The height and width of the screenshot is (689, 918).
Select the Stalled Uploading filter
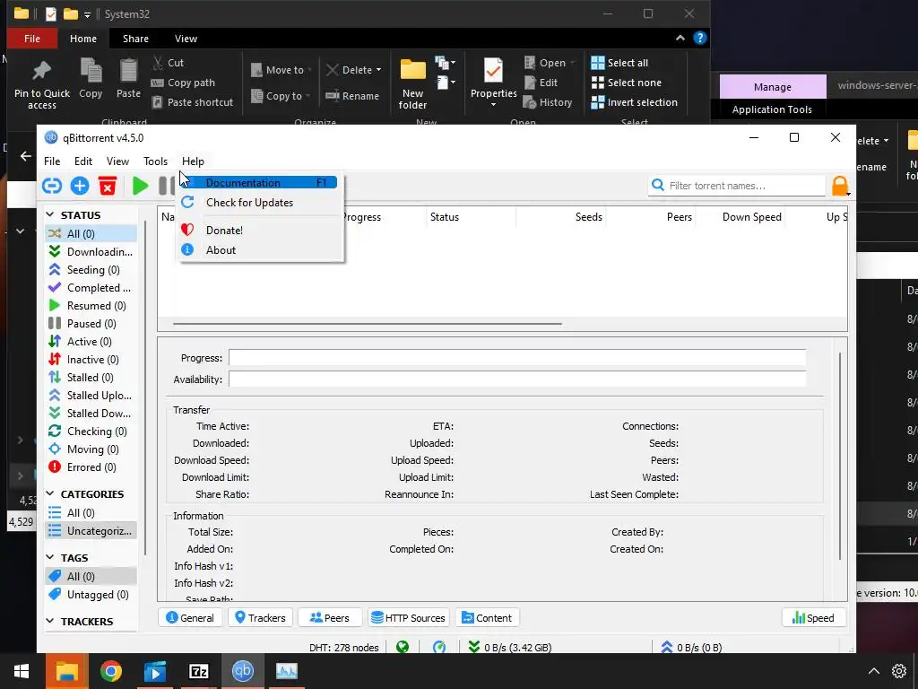pyautogui.click(x=91, y=396)
